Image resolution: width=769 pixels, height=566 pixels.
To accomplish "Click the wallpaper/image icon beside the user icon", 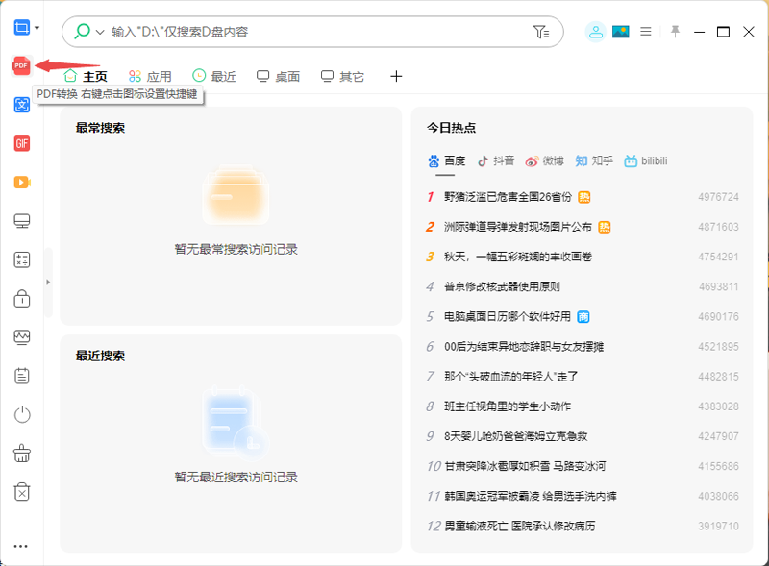I will [x=620, y=31].
